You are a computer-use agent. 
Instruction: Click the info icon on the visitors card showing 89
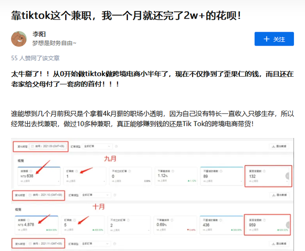click(221, 171)
